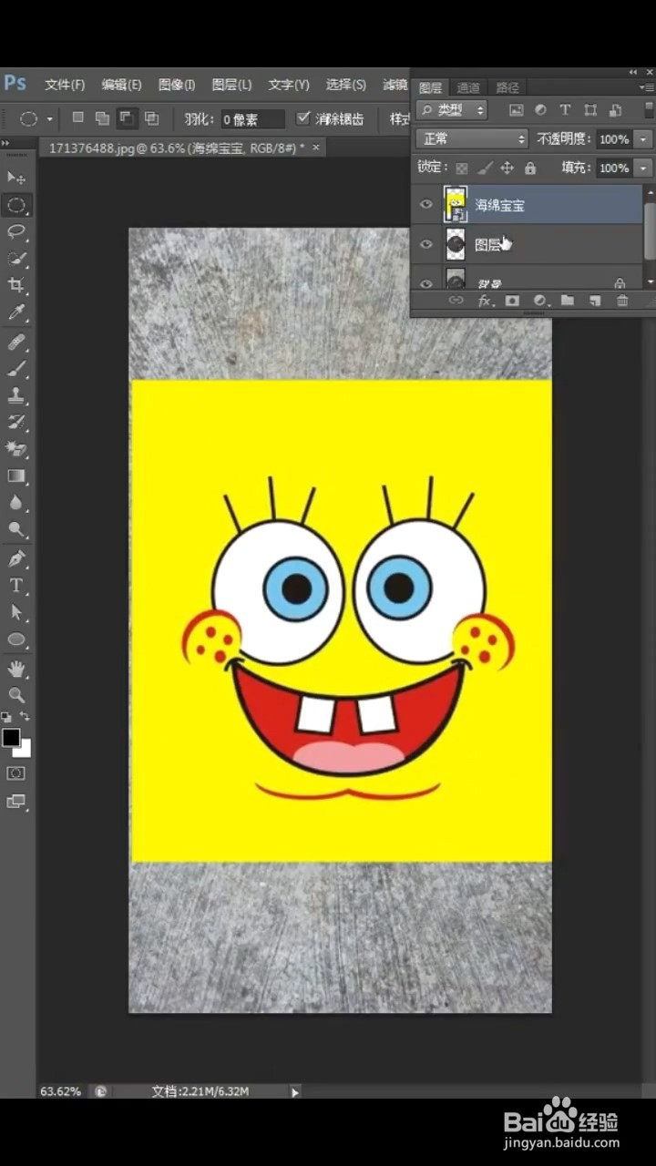Open the 图像(I) menu
Viewport: 656px width, 1166px height.
pyautogui.click(x=177, y=85)
